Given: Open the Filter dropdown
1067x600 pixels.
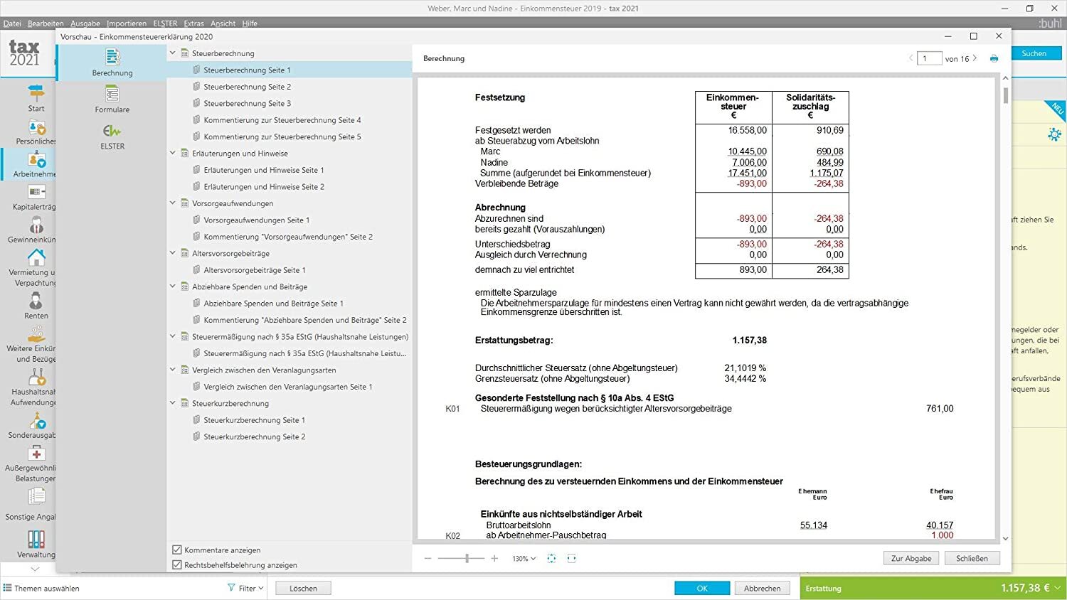Looking at the screenshot, I should tap(245, 588).
